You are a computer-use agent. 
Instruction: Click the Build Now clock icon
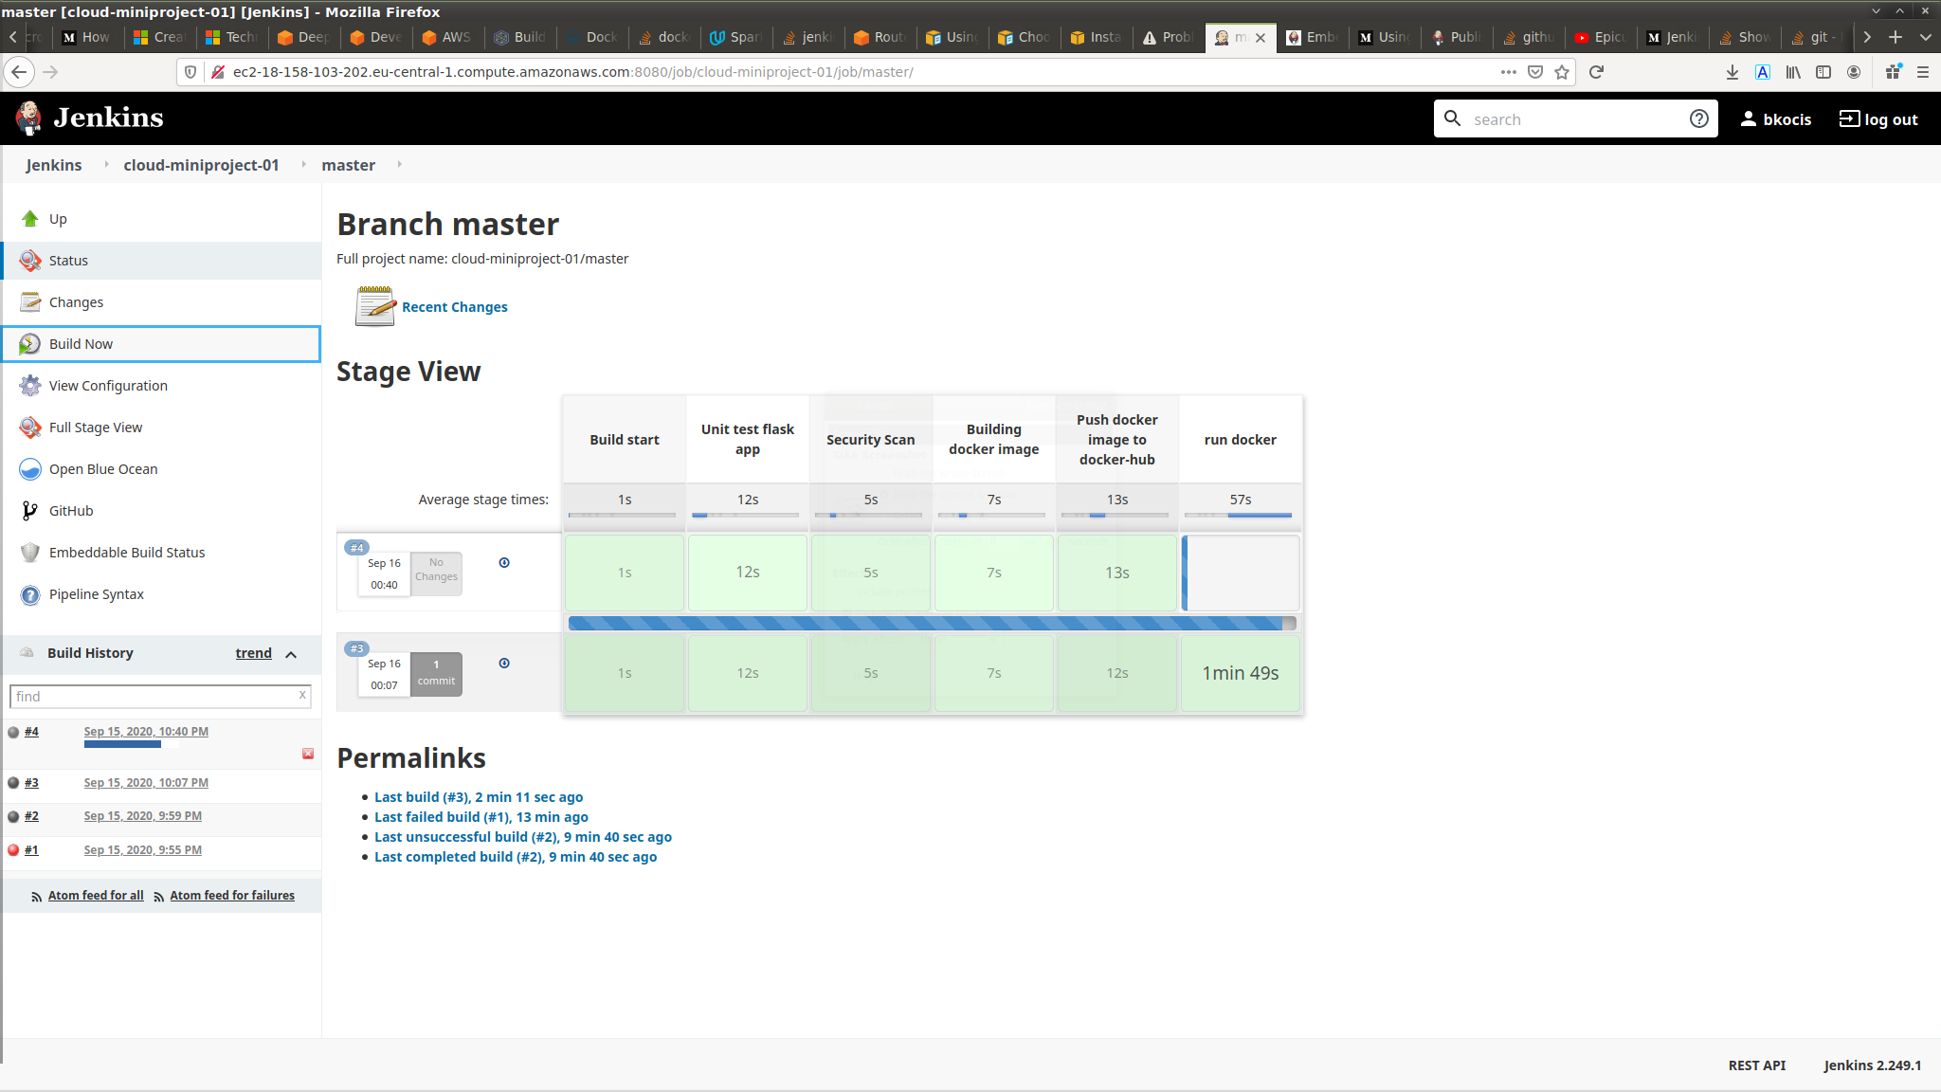(x=30, y=344)
